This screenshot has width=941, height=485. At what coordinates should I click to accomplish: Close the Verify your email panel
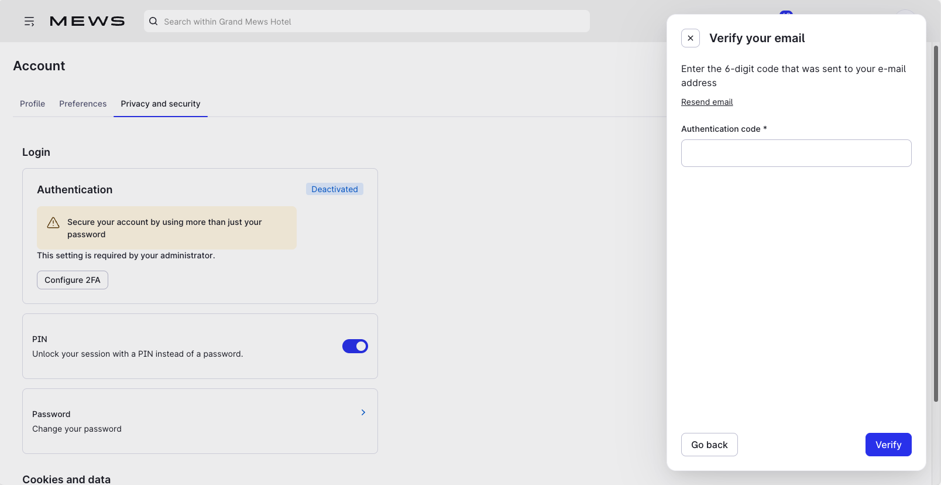coord(691,38)
